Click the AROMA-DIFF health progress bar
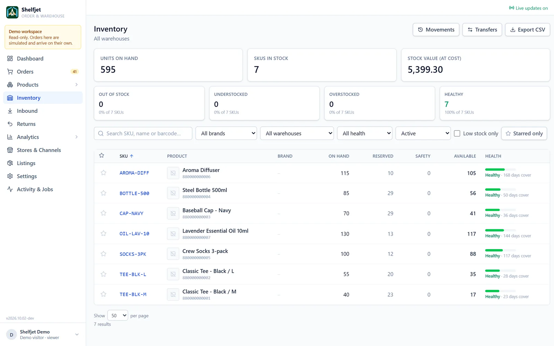Screen dimensions: 554x346 (x=500, y=170)
